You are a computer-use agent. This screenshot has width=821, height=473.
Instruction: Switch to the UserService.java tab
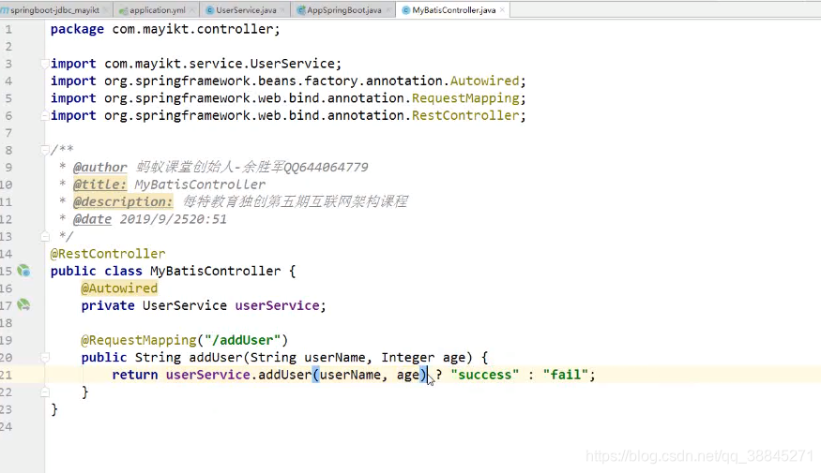click(x=246, y=10)
